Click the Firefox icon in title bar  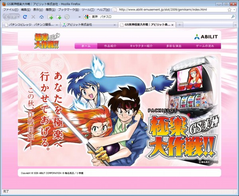(4, 4)
